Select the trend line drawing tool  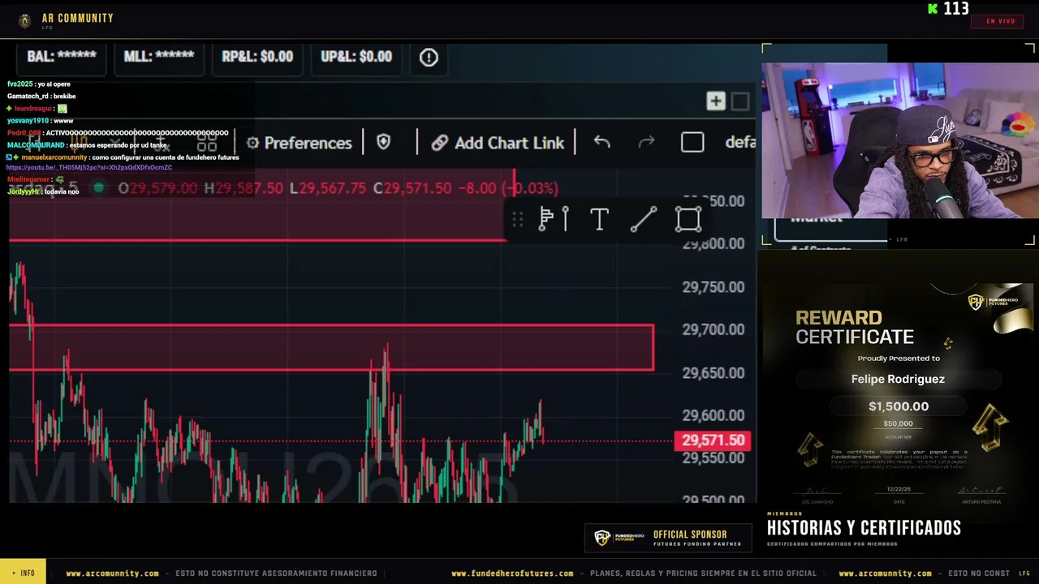tap(644, 219)
